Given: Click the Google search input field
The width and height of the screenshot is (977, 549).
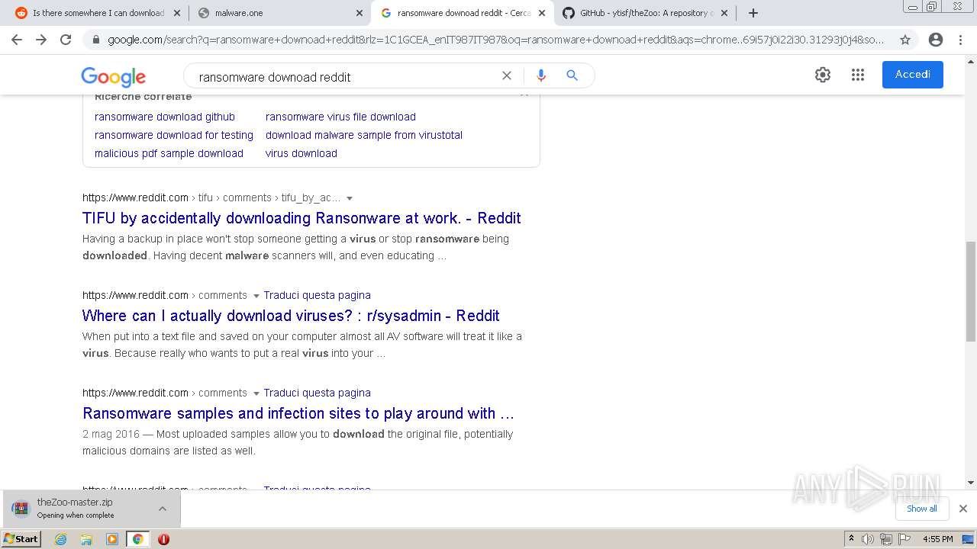Looking at the screenshot, I should [x=343, y=76].
